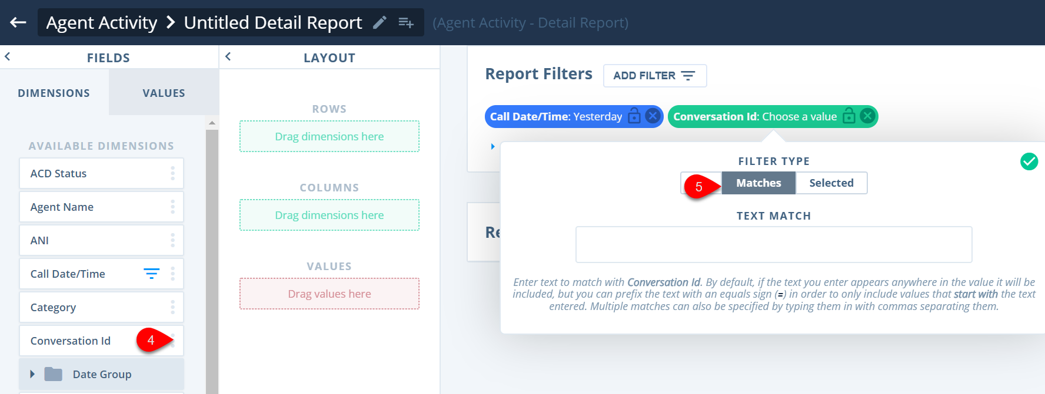
Task: Focus the Text Match input field
Action: 774,244
